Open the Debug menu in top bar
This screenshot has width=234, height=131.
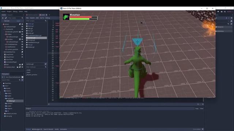pyautogui.click(x=15, y=11)
